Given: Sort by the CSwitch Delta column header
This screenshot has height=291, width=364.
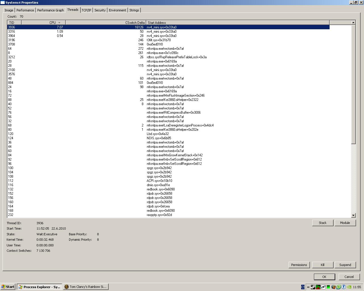Looking at the screenshot, I should point(106,22).
